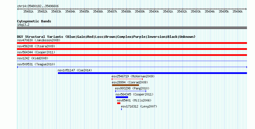Select the red nsv456208 loss bar
Viewport: 255px width, 129px height.
132,49
